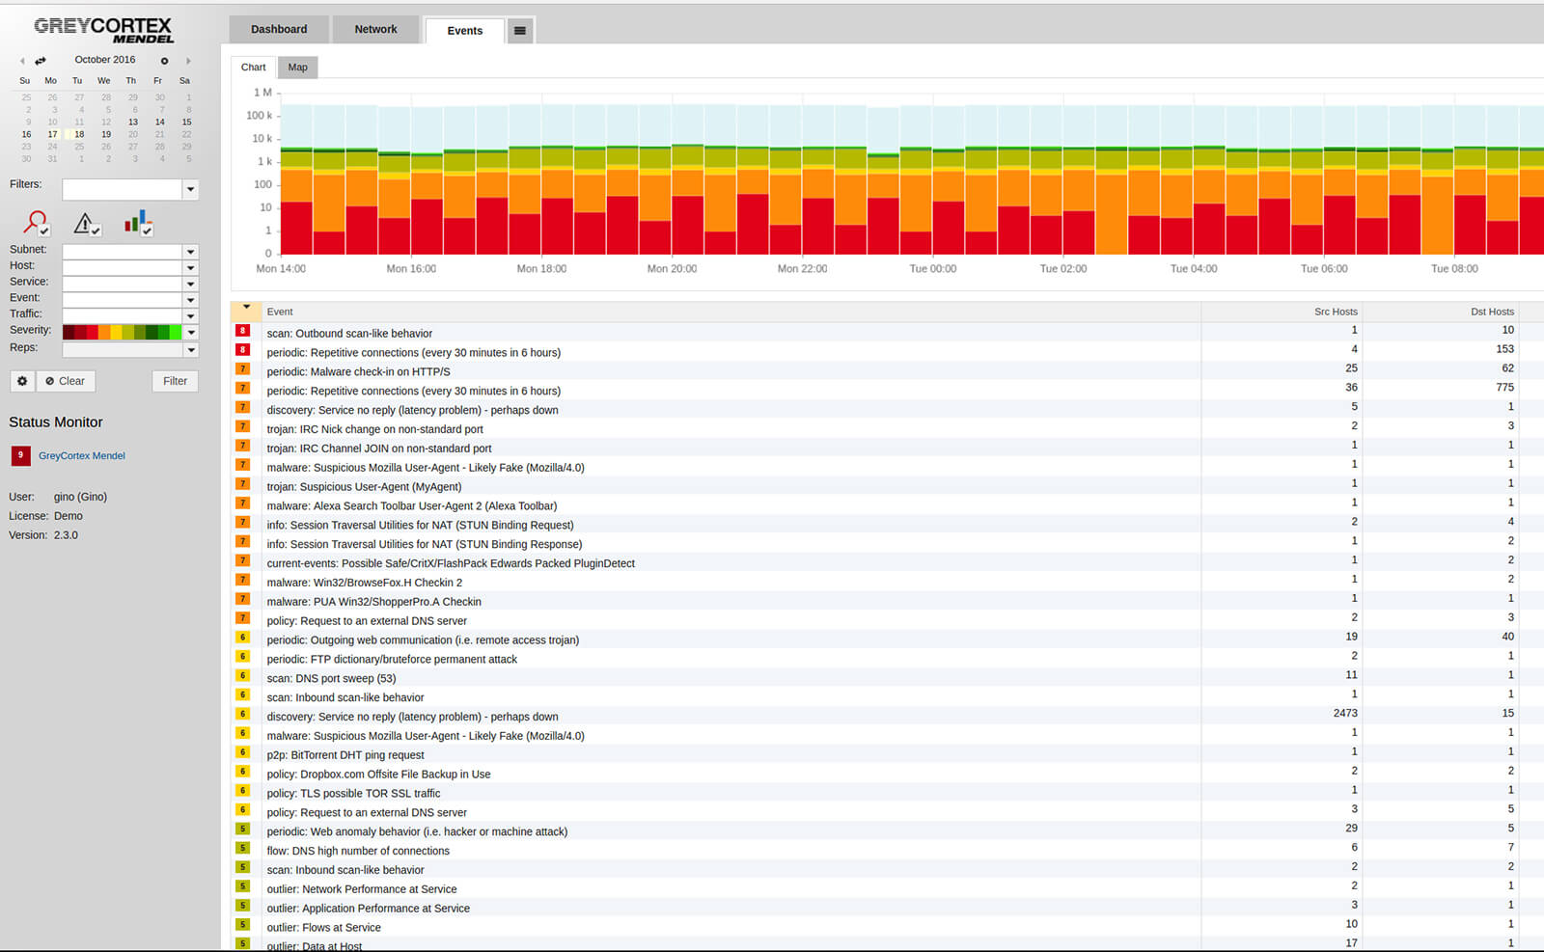
Task: Toggle the checkbox on the chart icon
Action: point(147,231)
